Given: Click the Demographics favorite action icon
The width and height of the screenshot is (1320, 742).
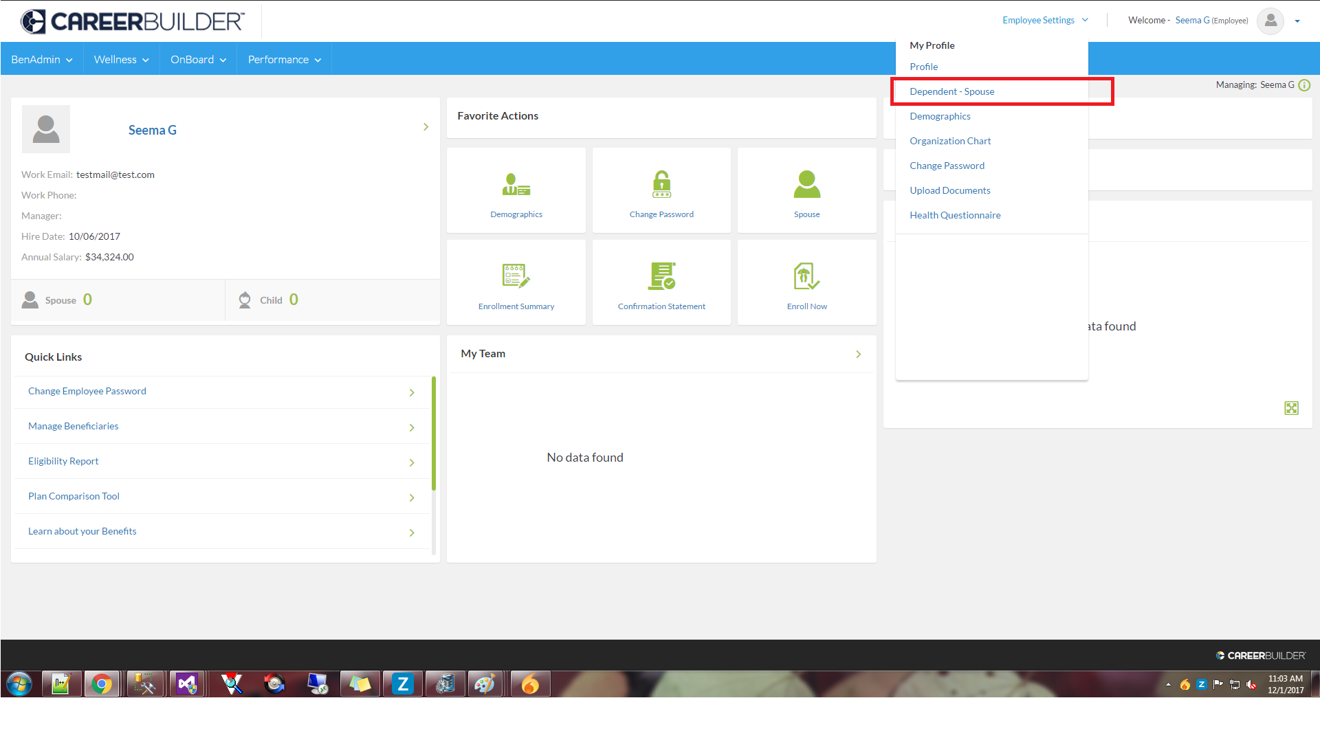Looking at the screenshot, I should [x=516, y=185].
